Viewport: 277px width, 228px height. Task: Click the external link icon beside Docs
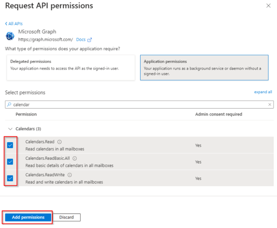[x=90, y=40]
